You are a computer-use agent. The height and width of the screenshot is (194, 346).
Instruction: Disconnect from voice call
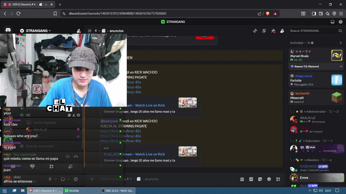point(76,157)
